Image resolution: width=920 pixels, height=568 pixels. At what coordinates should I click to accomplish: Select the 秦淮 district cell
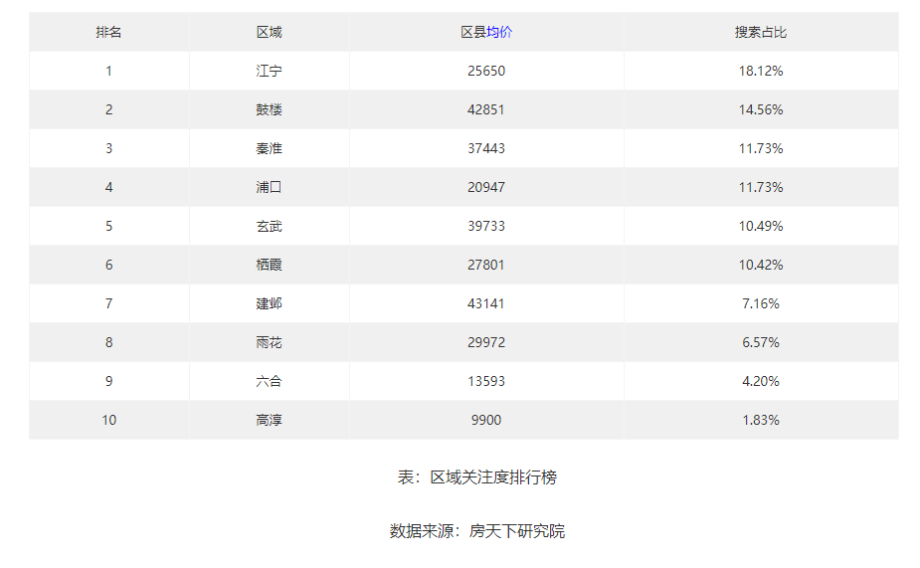[x=270, y=148]
